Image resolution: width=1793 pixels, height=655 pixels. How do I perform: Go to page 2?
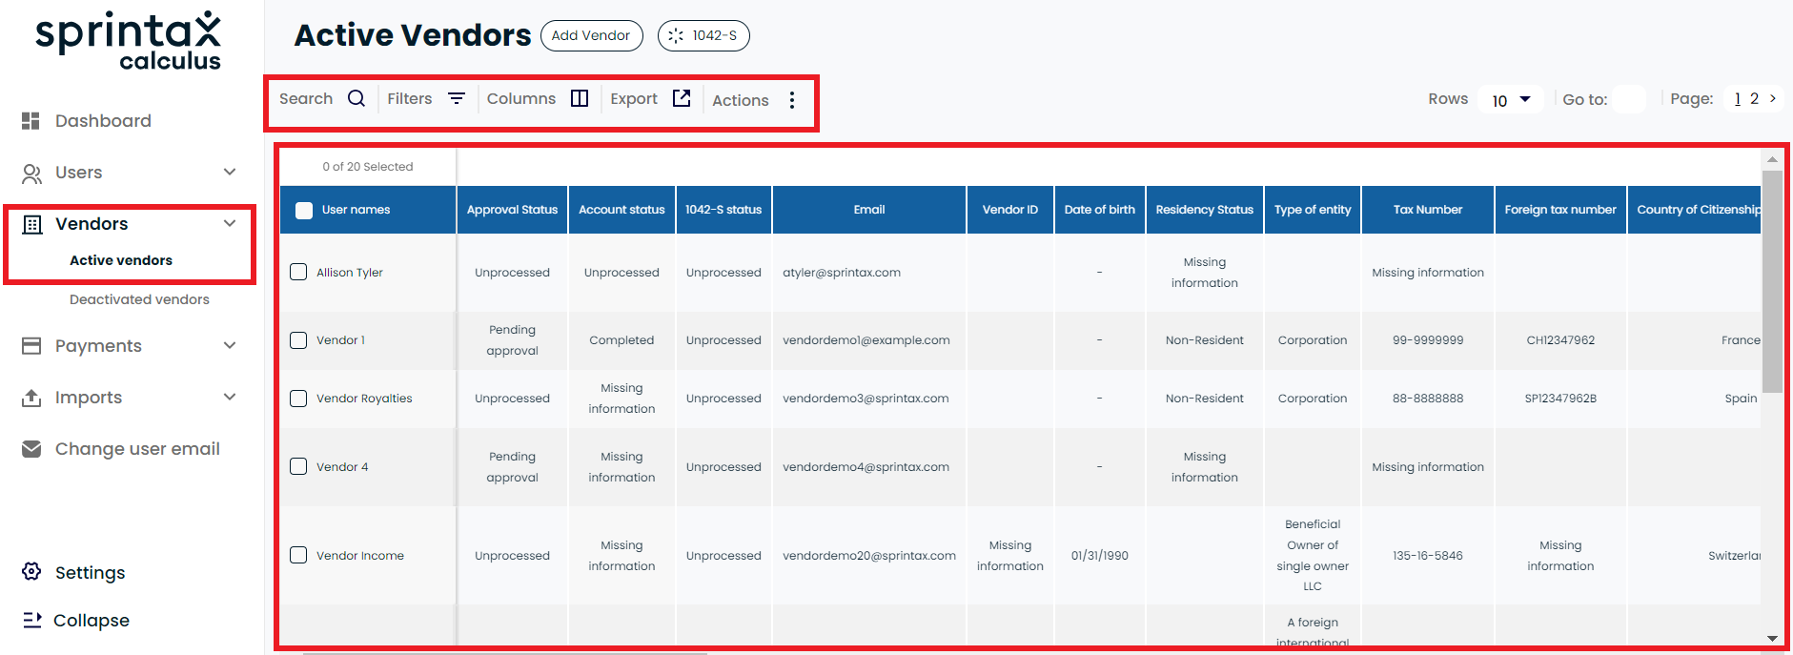(1755, 98)
